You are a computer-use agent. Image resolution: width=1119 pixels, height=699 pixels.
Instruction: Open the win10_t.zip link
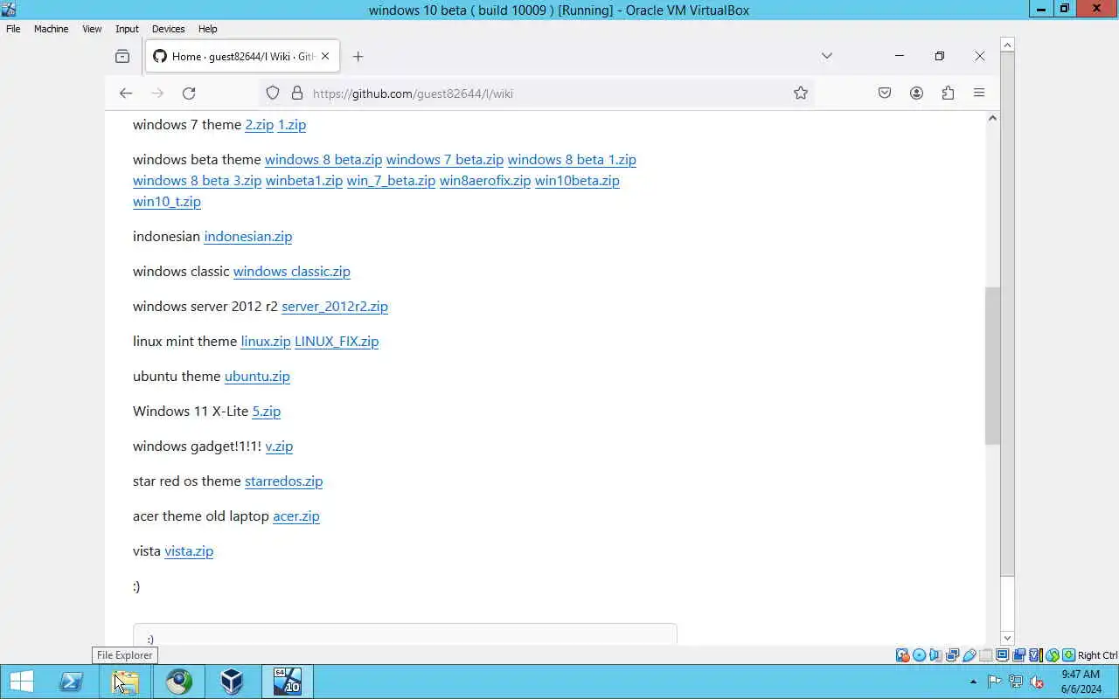167,201
